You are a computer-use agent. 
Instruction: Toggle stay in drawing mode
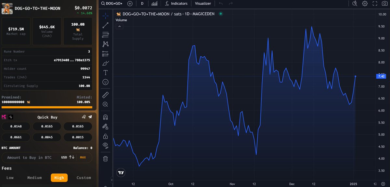tap(105, 126)
